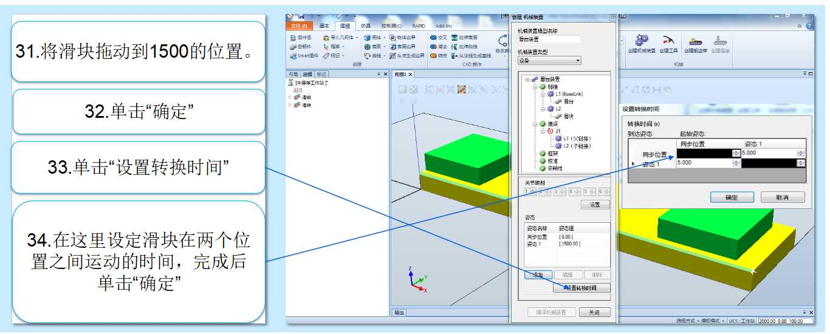Select the 同步位置 row in pose list

coord(566,237)
